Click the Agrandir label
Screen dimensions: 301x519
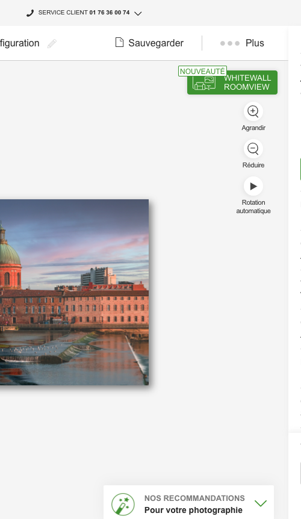253,128
